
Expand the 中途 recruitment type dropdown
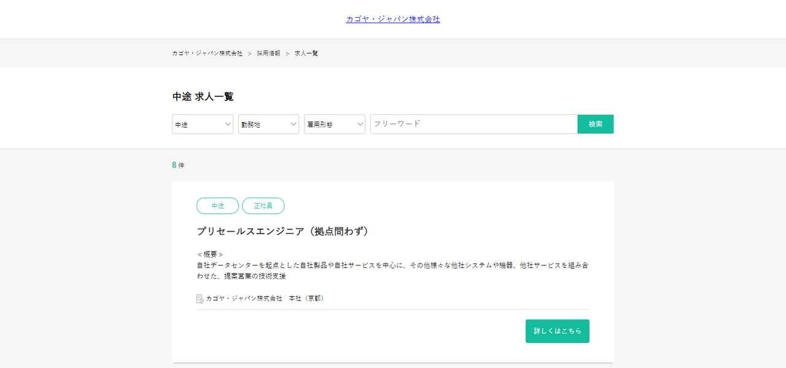202,124
